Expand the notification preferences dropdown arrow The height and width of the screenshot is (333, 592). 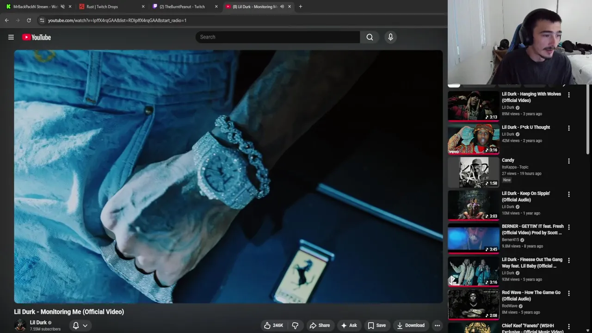tap(85, 326)
